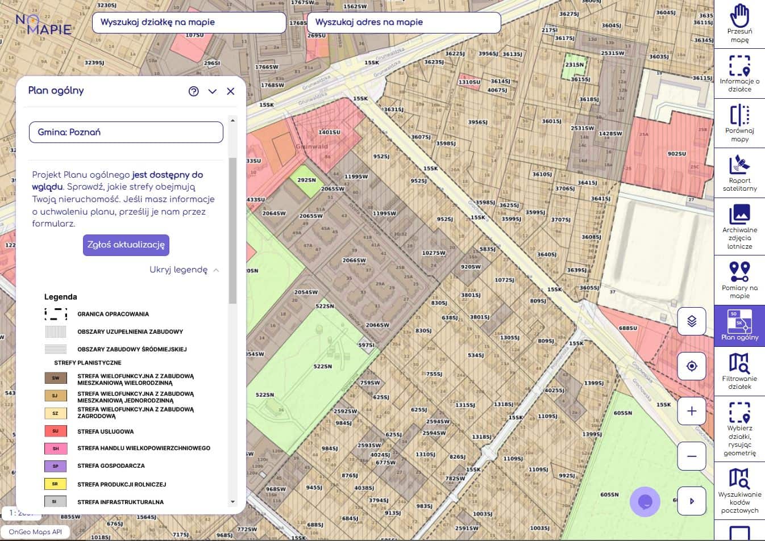Click the SU red legend swatch
Image resolution: width=765 pixels, height=541 pixels.
(x=56, y=431)
